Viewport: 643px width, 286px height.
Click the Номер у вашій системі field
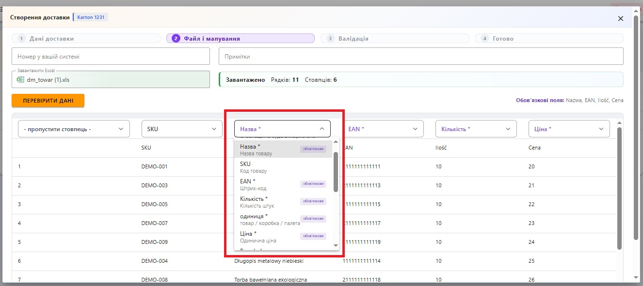111,56
